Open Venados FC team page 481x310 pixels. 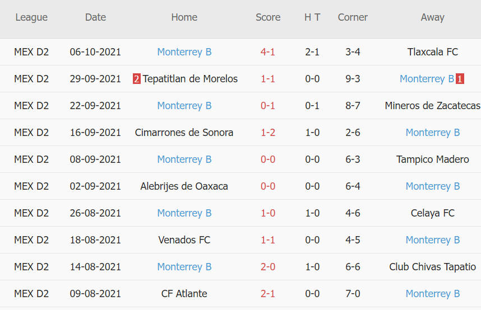pyautogui.click(x=184, y=240)
